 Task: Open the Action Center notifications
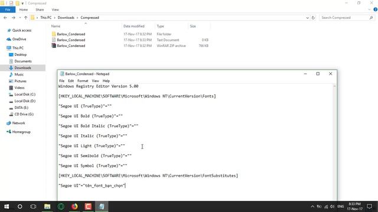click(x=369, y=207)
